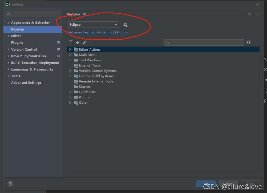Expand the Version Control Systems node
The image size is (267, 193).
coord(70,71)
